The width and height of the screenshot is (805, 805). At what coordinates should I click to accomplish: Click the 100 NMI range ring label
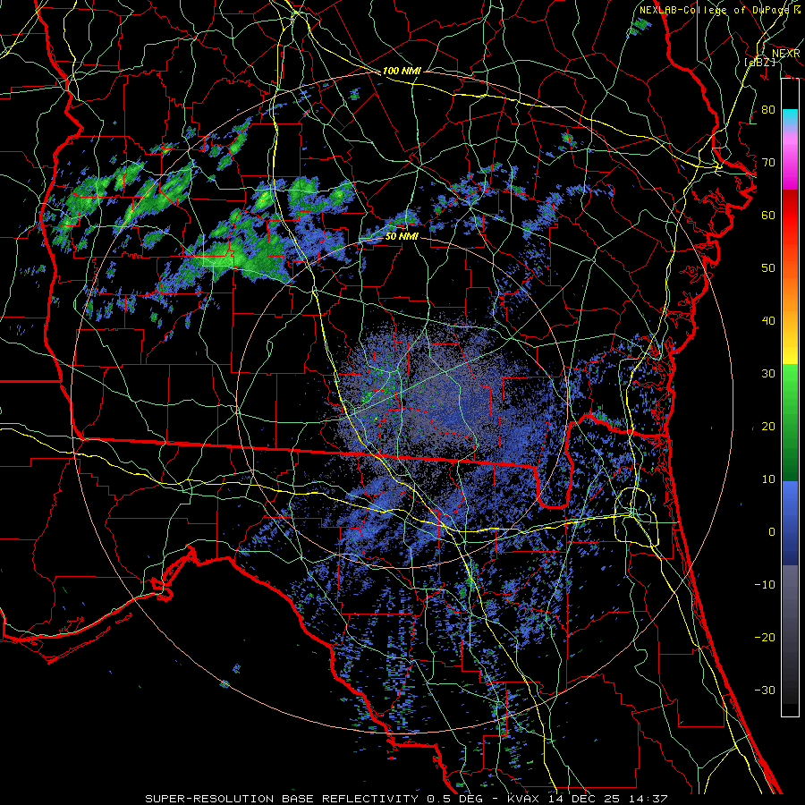(x=402, y=71)
